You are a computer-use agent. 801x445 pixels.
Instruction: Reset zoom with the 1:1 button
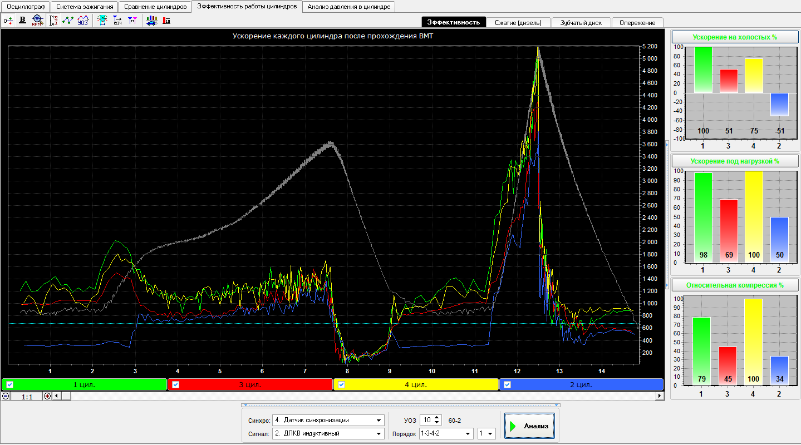[x=27, y=396]
